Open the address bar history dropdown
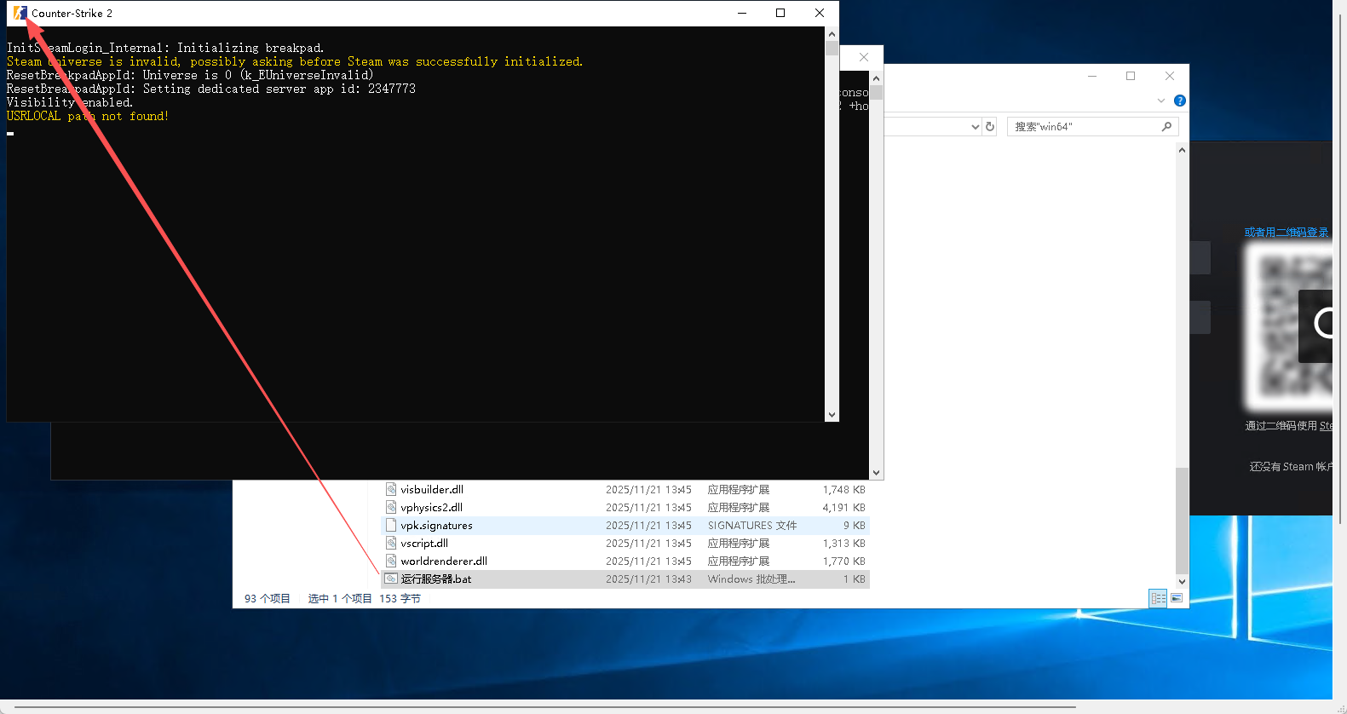The image size is (1347, 714). point(976,127)
